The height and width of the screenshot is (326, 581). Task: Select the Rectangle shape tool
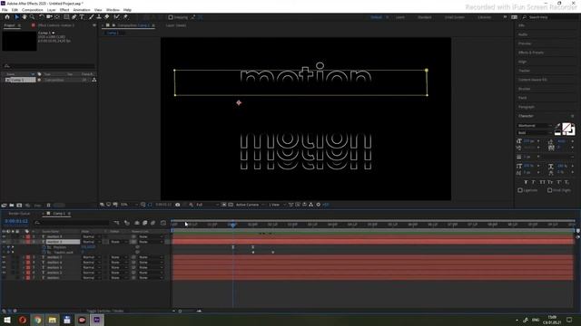pyautogui.click(x=66, y=17)
